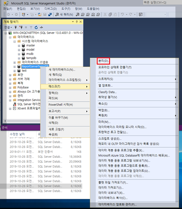Click the Disconnect plug icon in Object Explorer
This screenshot has width=182, height=209.
pos(21,27)
